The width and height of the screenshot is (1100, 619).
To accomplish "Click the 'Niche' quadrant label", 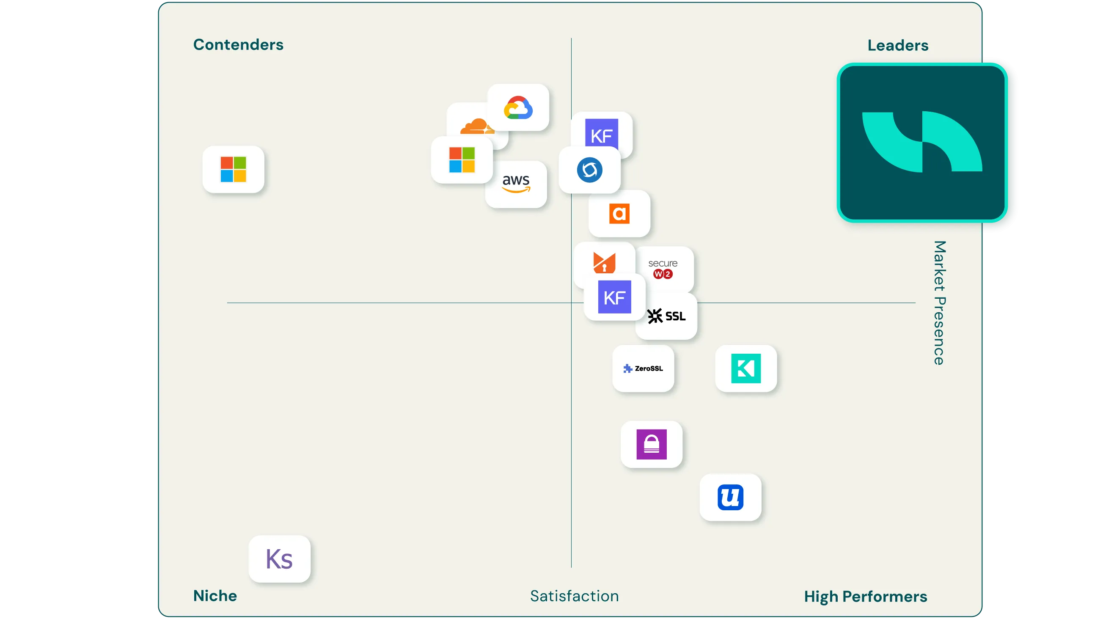I will coord(215,596).
